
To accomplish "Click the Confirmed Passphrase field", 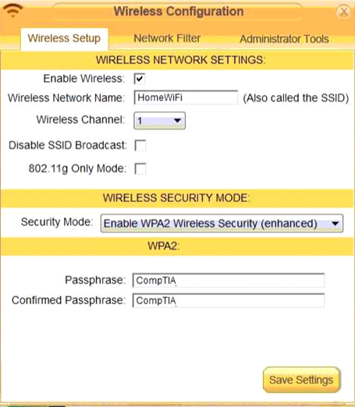I will [x=229, y=300].
